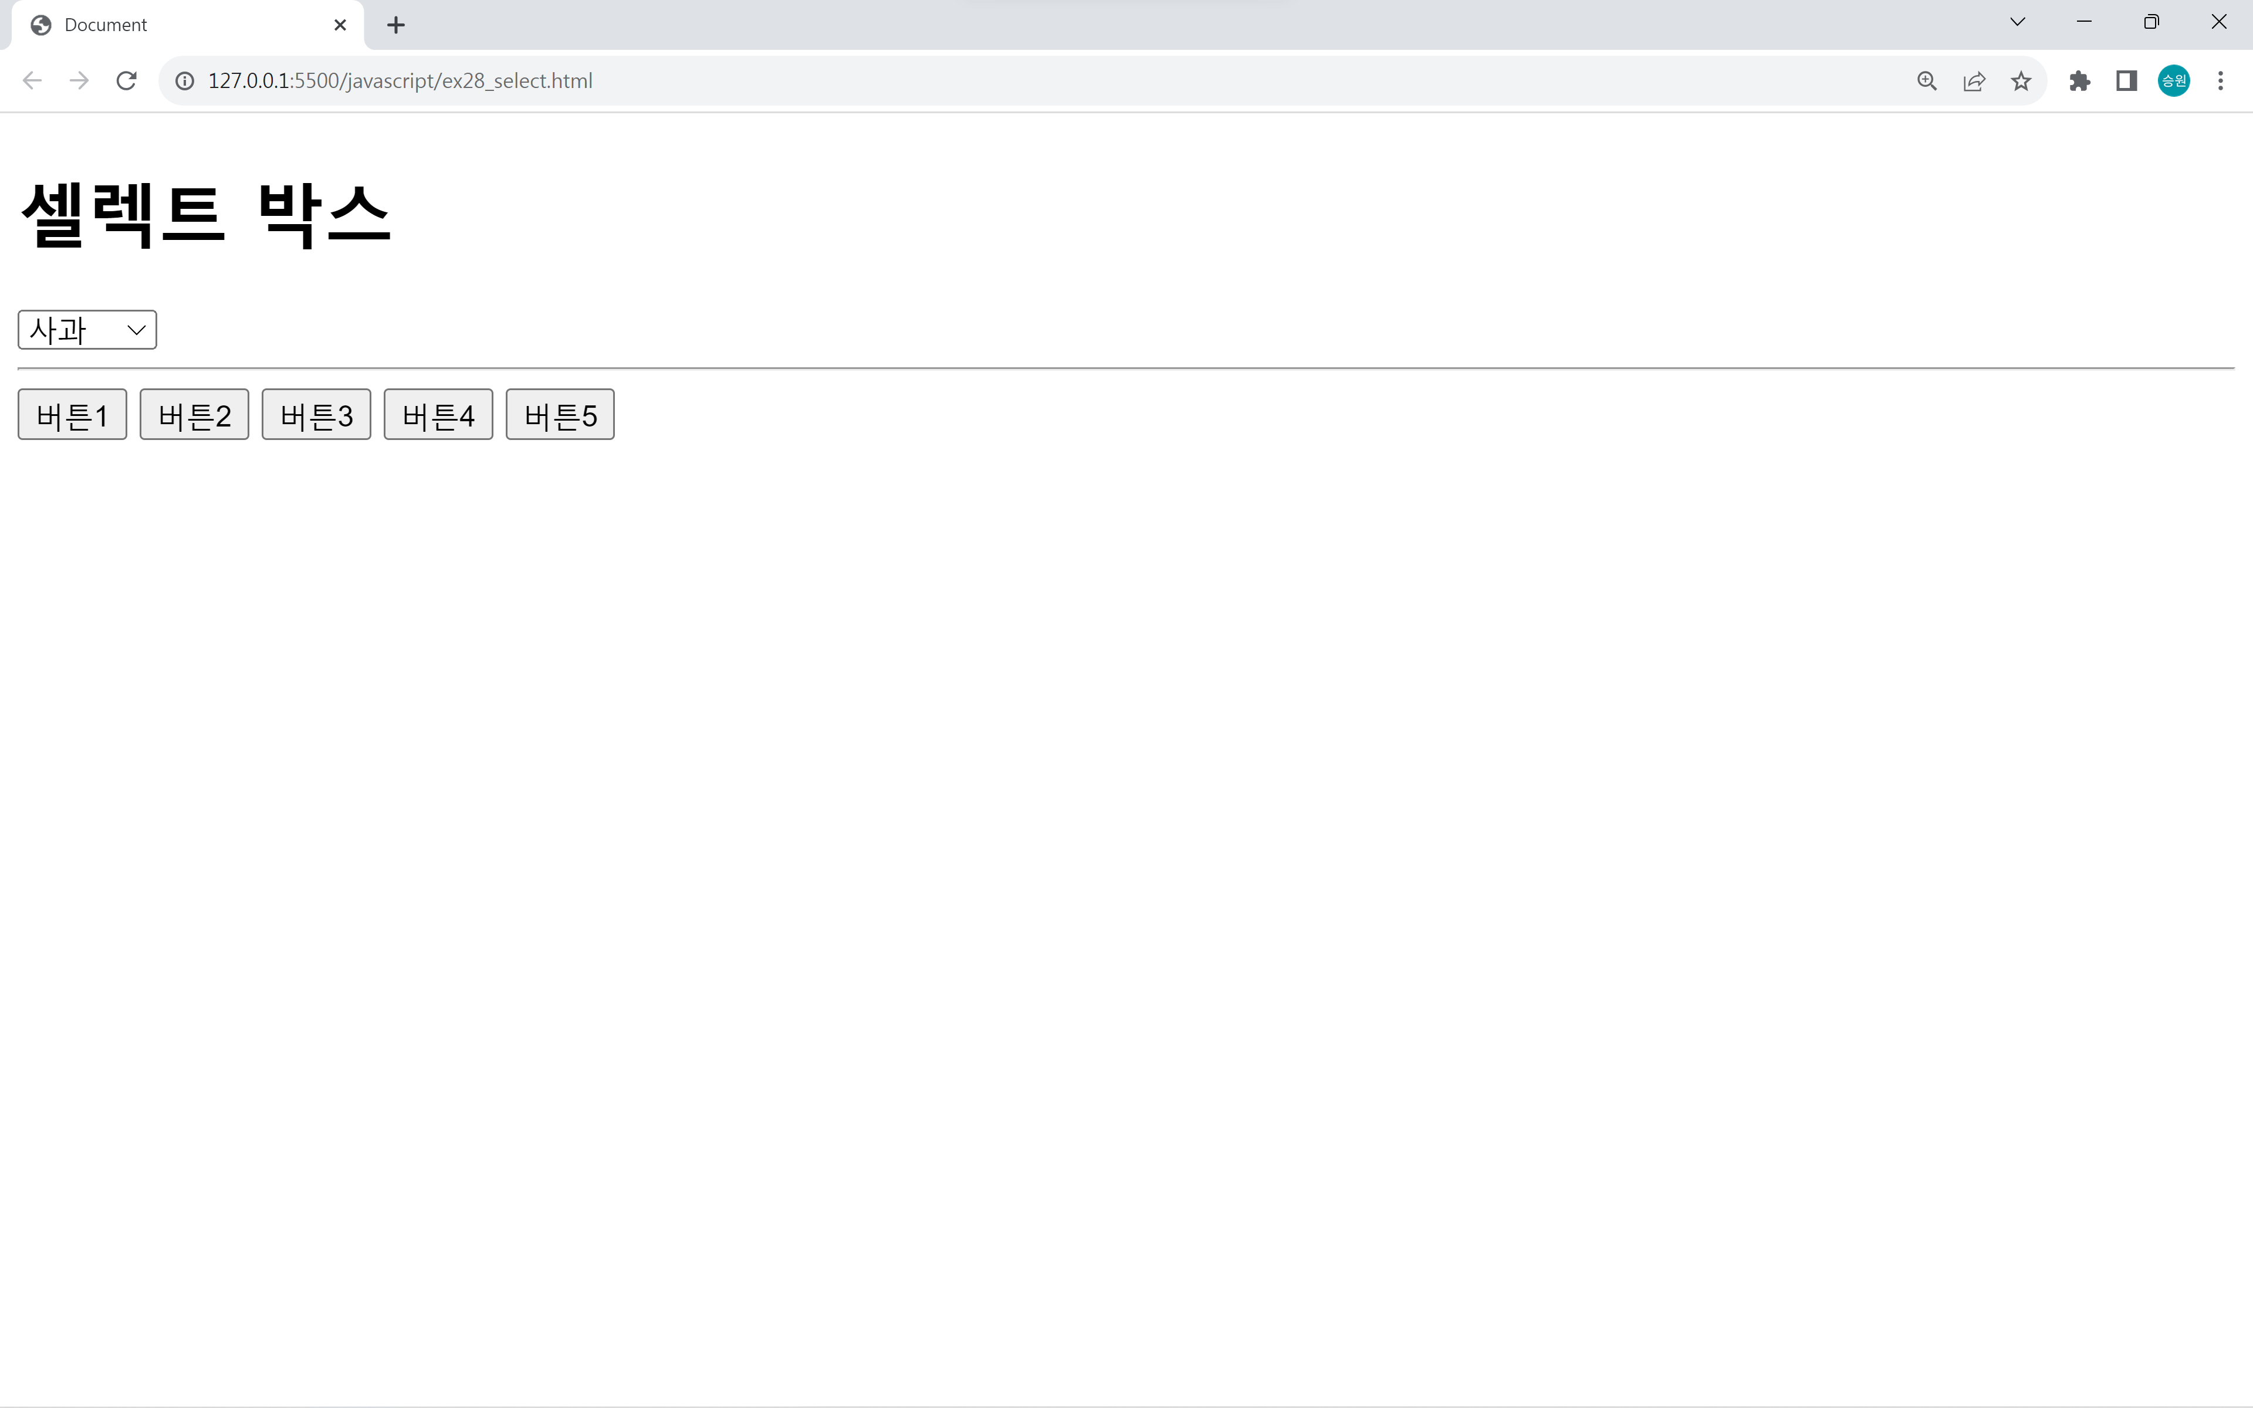This screenshot has width=2253, height=1408.
Task: Click the browser back arrow
Action: pos(33,81)
